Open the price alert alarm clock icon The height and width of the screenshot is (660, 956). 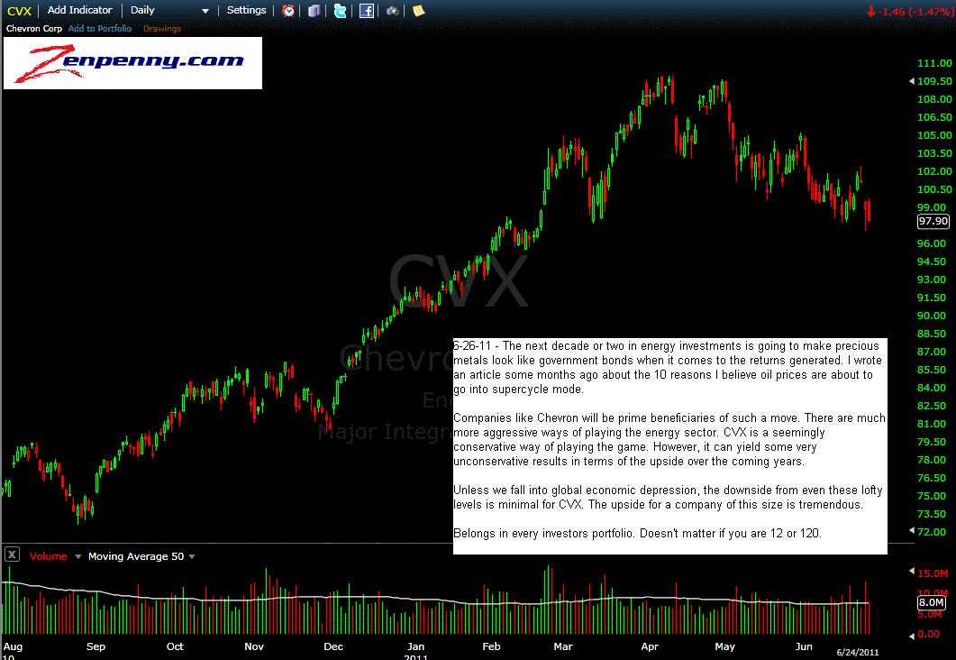tap(288, 11)
